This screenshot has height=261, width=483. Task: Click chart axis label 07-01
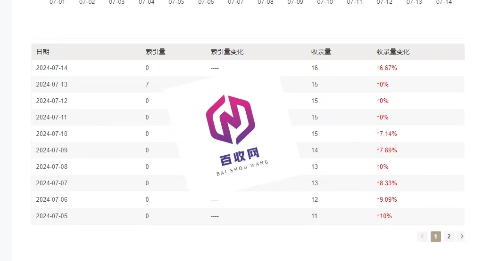pyautogui.click(x=57, y=2)
